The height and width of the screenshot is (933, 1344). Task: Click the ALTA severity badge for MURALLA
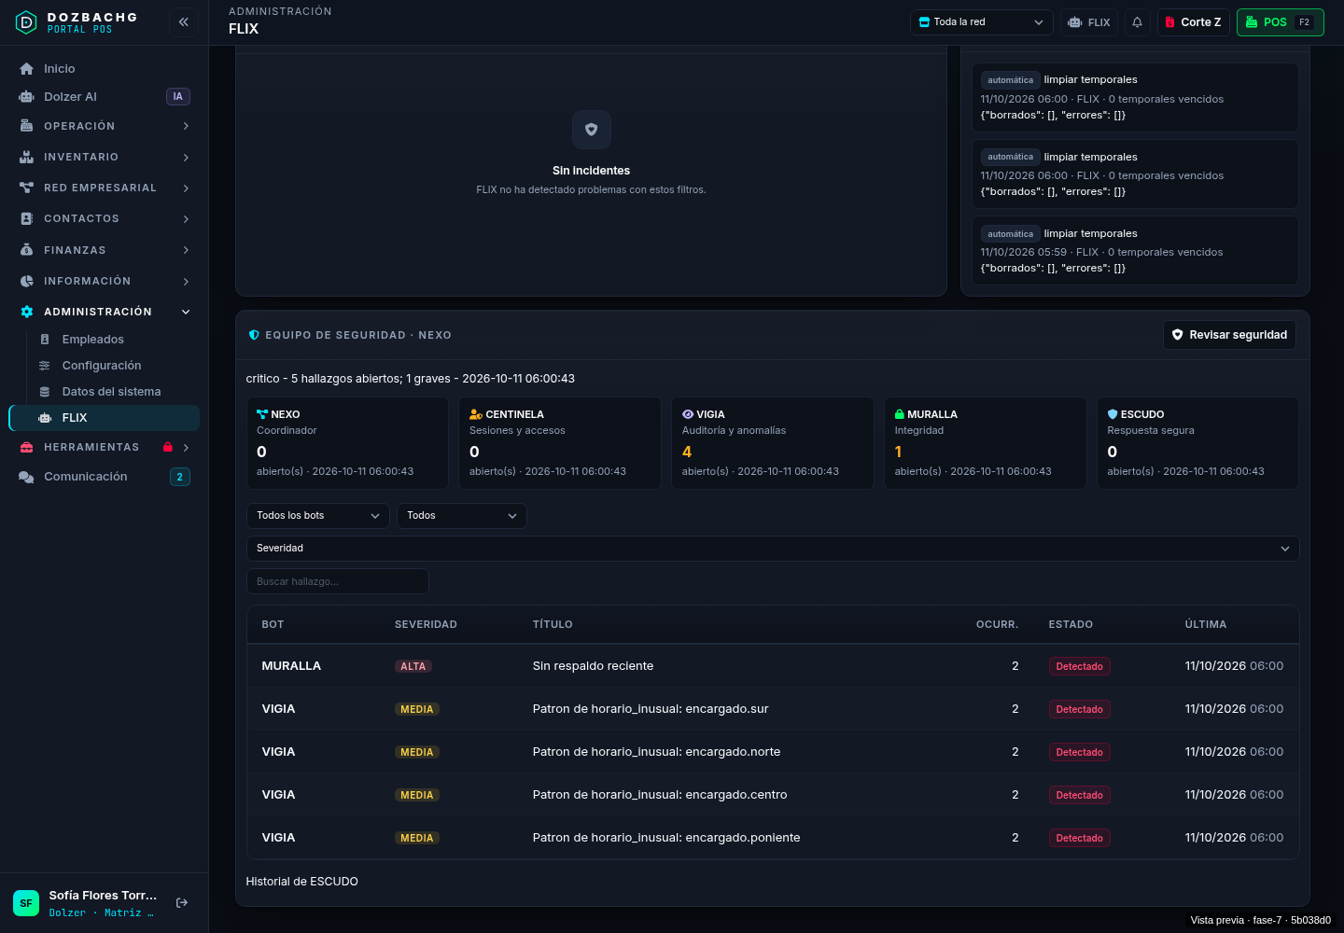pos(413,666)
